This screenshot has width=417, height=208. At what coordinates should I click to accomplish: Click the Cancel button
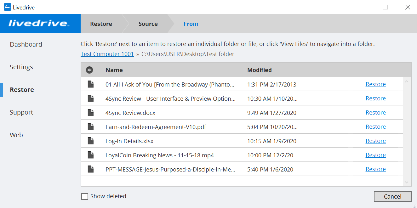pos(392,196)
